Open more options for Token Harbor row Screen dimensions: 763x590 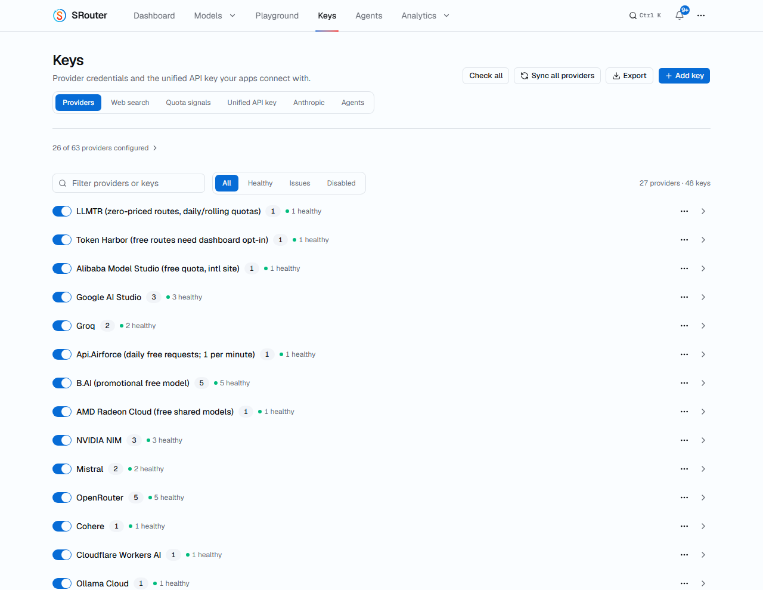684,240
